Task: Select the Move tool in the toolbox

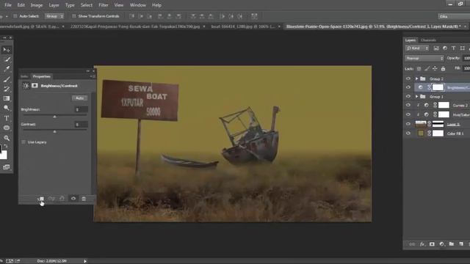Action: click(x=7, y=50)
